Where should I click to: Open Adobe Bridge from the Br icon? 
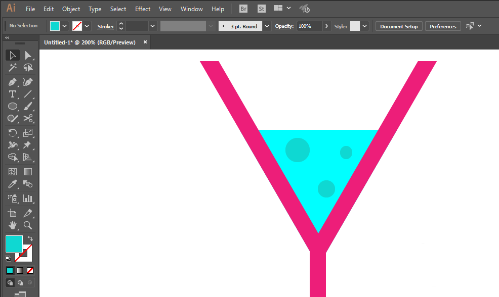(243, 9)
